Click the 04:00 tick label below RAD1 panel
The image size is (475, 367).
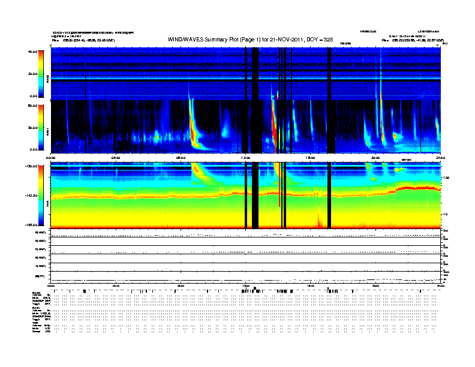click(x=116, y=158)
